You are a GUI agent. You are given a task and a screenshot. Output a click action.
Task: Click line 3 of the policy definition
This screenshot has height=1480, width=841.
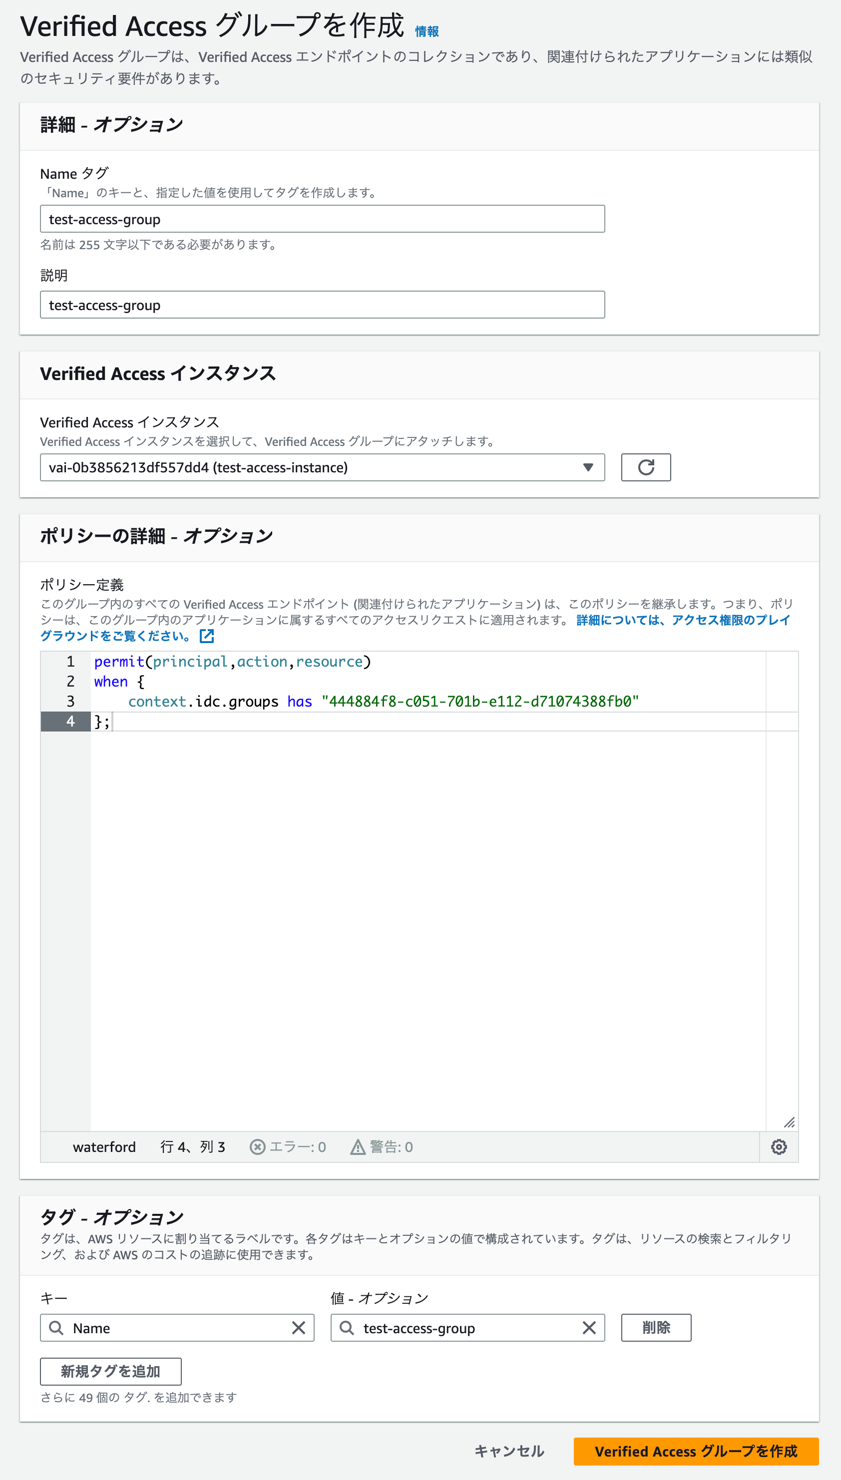(x=347, y=701)
